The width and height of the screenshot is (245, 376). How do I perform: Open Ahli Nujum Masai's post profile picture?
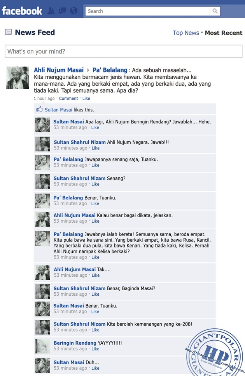pyautogui.click(x=17, y=78)
